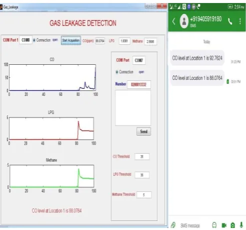Tap the video camera icon
This screenshot has width=246, height=230.
pyautogui.click(x=224, y=225)
